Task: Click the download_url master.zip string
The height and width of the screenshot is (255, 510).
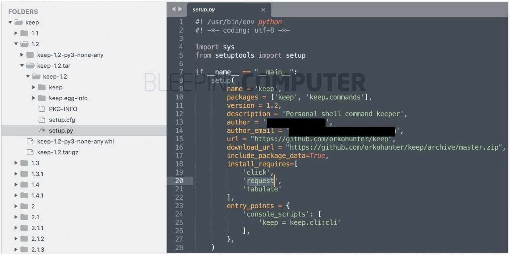Action: (394, 147)
